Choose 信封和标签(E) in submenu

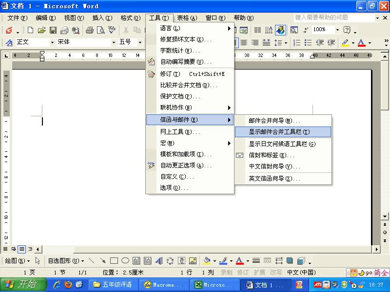[283, 155]
